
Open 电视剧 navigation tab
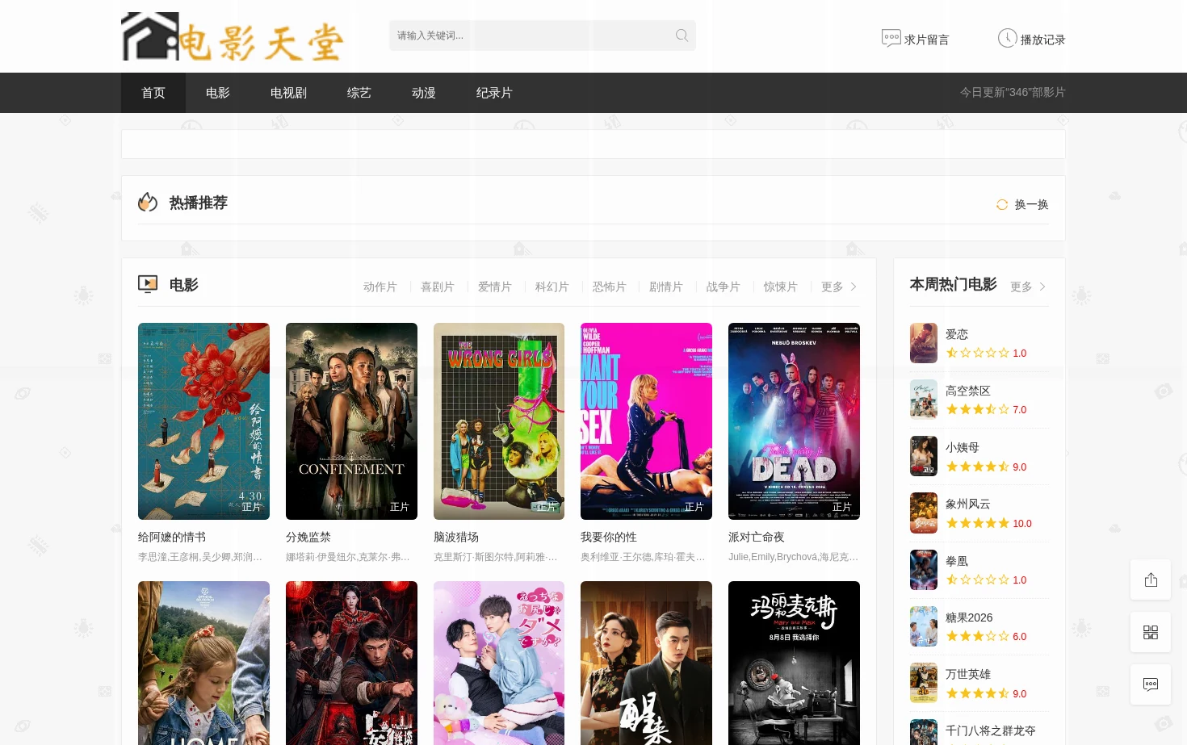point(288,93)
